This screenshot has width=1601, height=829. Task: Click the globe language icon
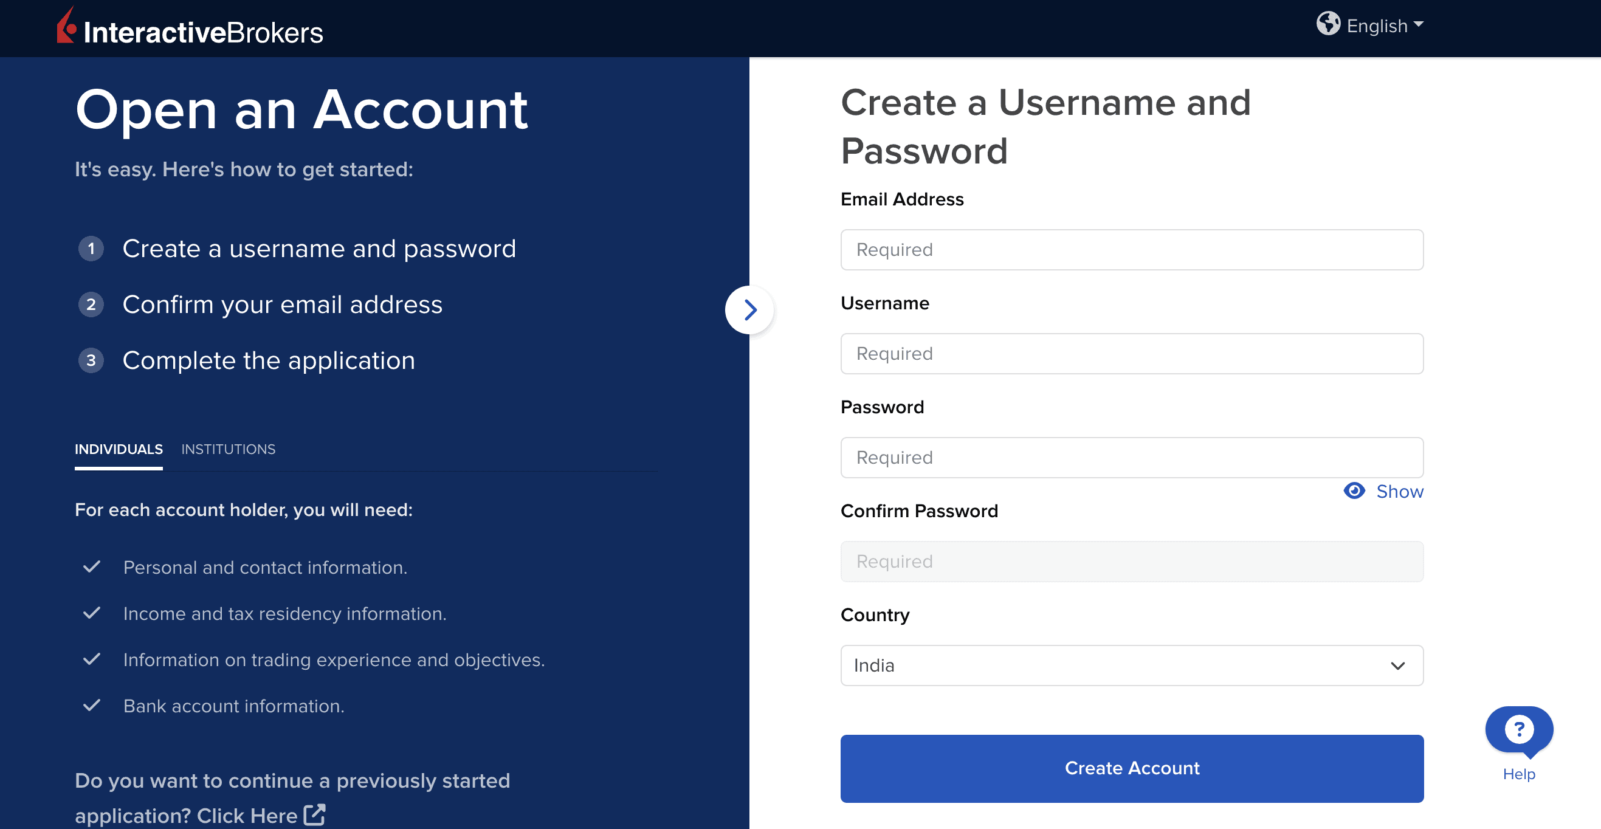[1327, 24]
